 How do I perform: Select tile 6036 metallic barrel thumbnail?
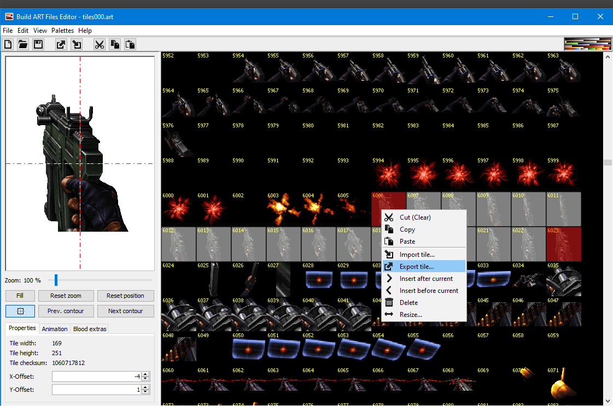[x=179, y=314]
